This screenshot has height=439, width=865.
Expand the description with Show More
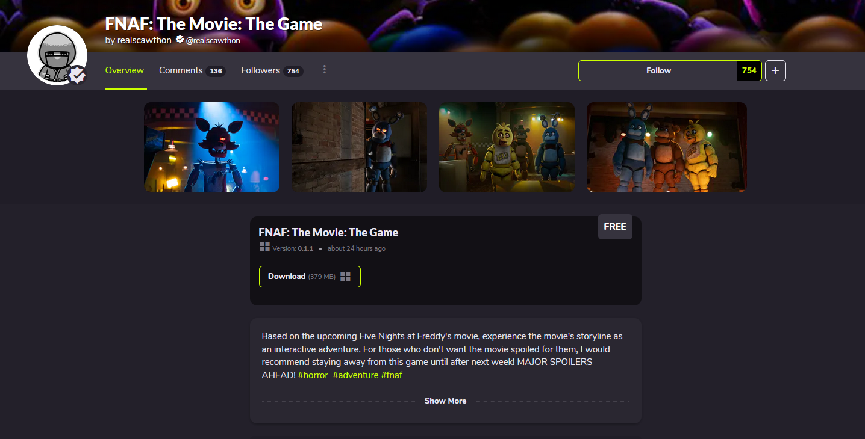pos(446,401)
